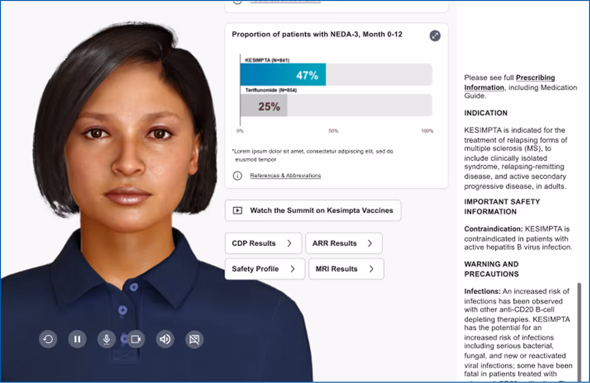
Task: Click the 'Infections:' label
Action: point(482,292)
